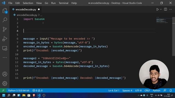Image resolution: width=175 pixels, height=98 pixels.
Task: Click line number 16 in gutter
Action: click(x=17, y=78)
